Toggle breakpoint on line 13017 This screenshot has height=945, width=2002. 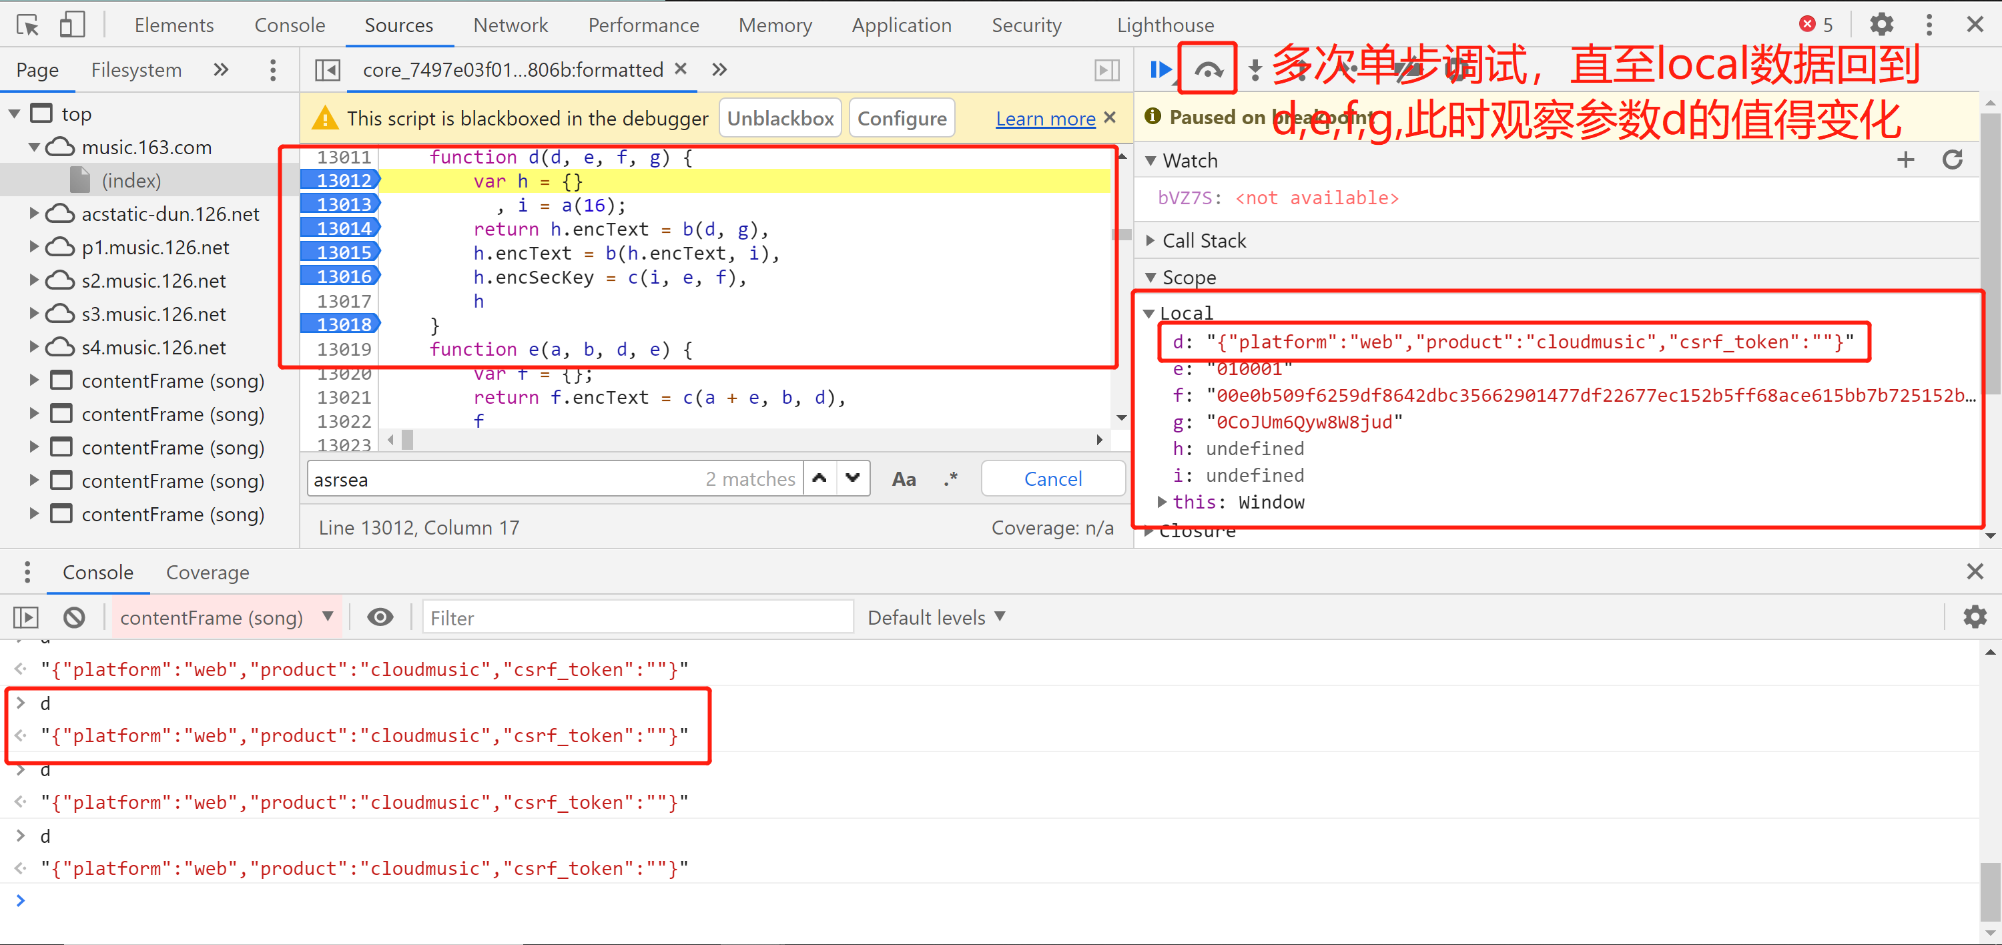click(x=344, y=301)
